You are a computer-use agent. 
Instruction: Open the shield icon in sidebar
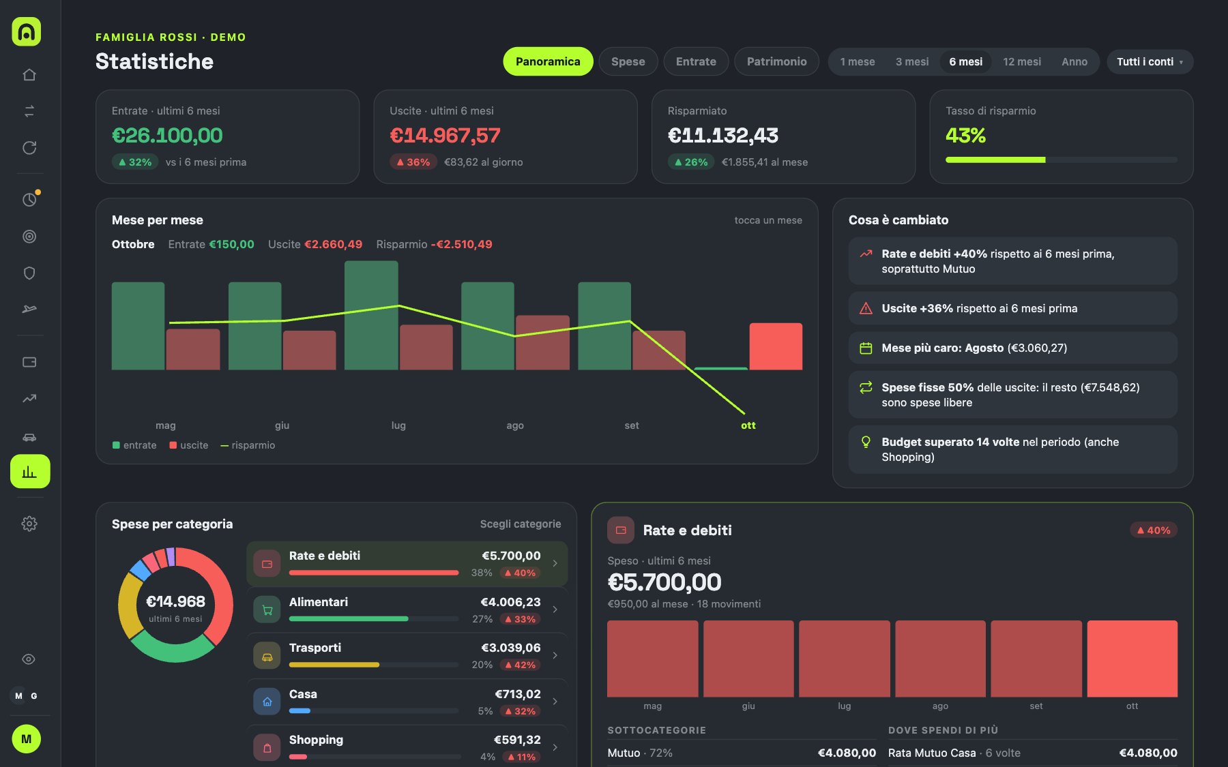pos(29,273)
